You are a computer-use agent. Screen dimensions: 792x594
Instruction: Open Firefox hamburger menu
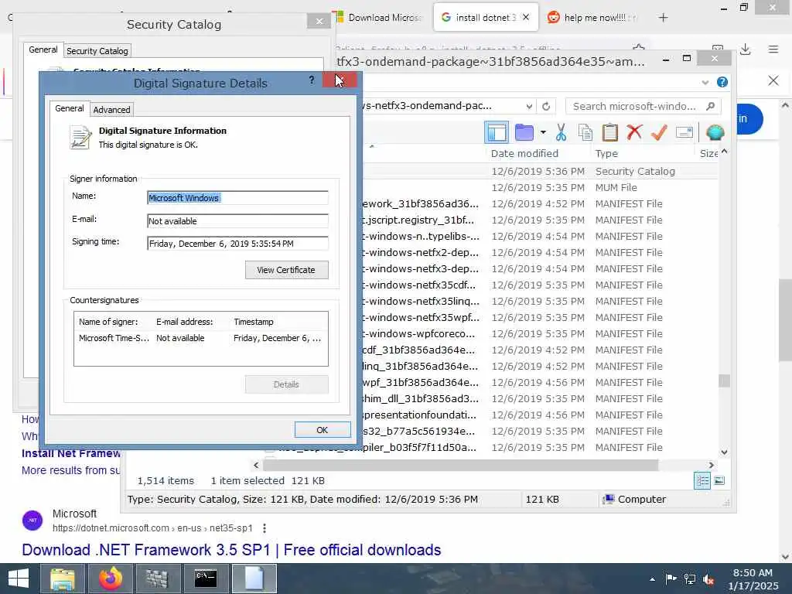(773, 49)
